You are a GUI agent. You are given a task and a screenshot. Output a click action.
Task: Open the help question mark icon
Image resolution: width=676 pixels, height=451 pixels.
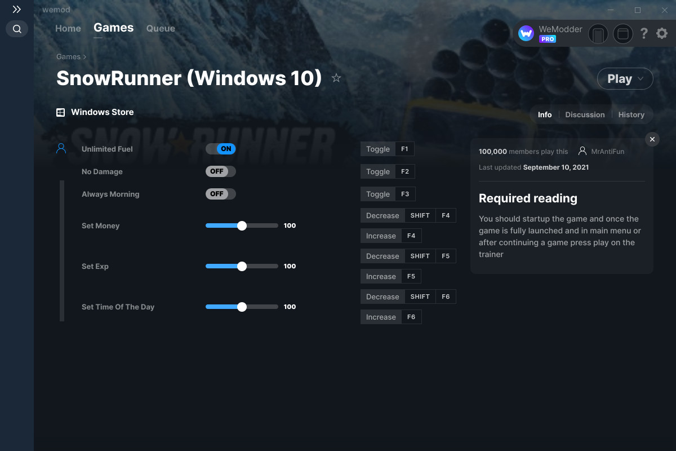(644, 34)
